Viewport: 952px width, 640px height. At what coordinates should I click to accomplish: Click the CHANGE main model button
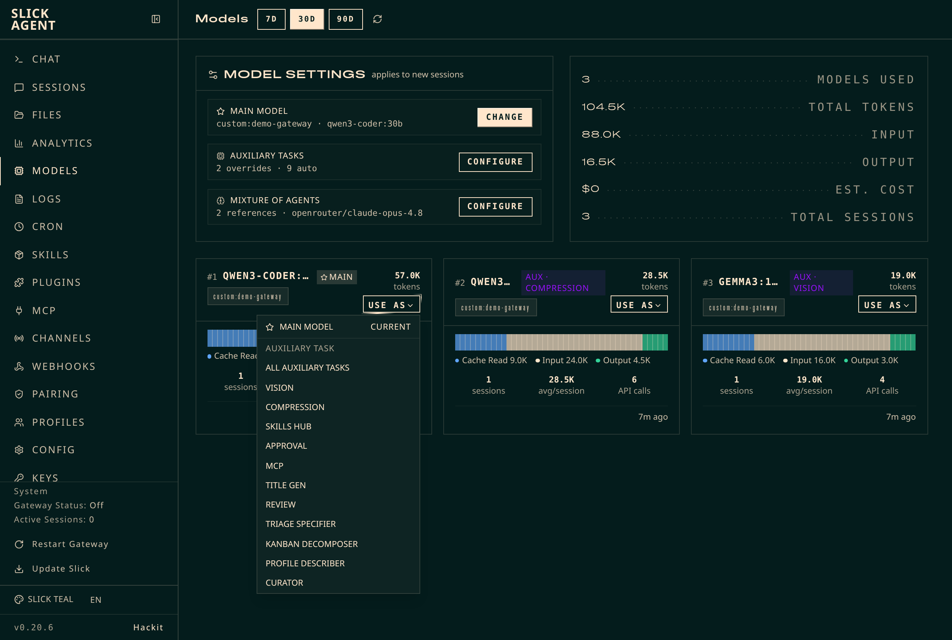(505, 117)
